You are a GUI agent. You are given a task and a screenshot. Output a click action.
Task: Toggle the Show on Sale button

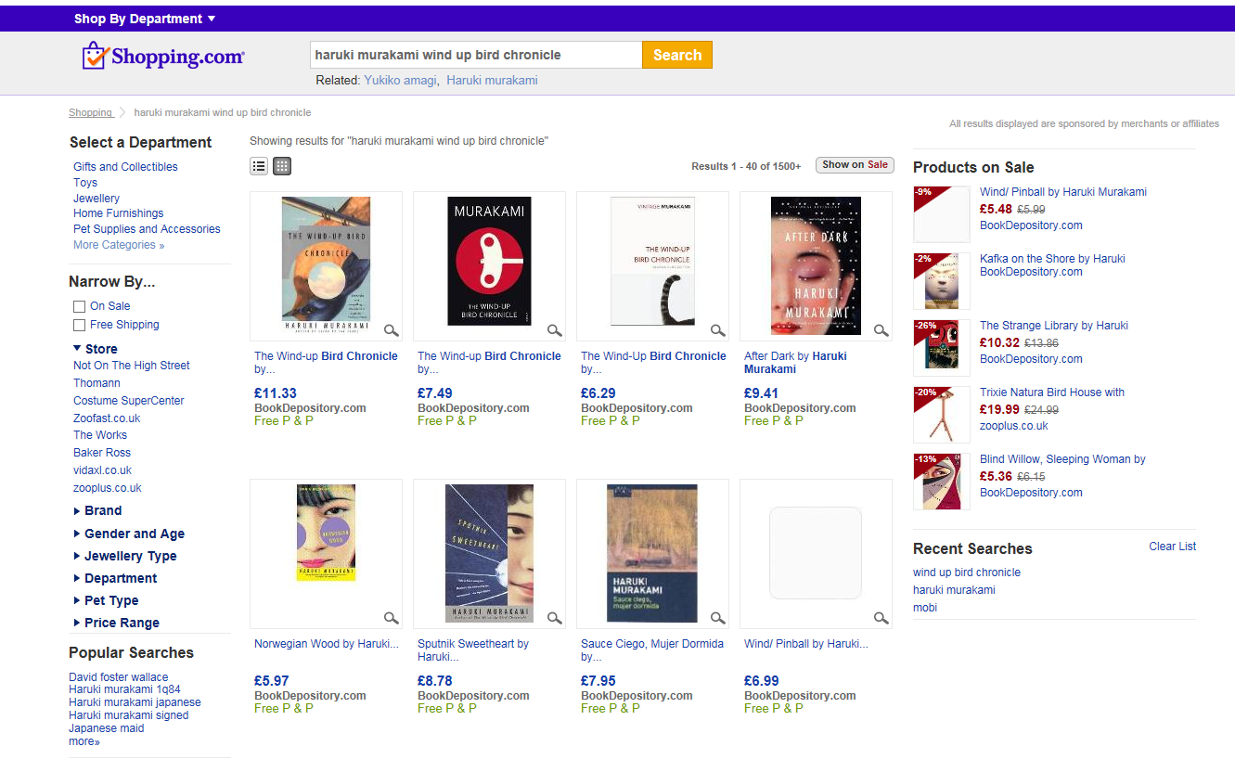pos(854,165)
